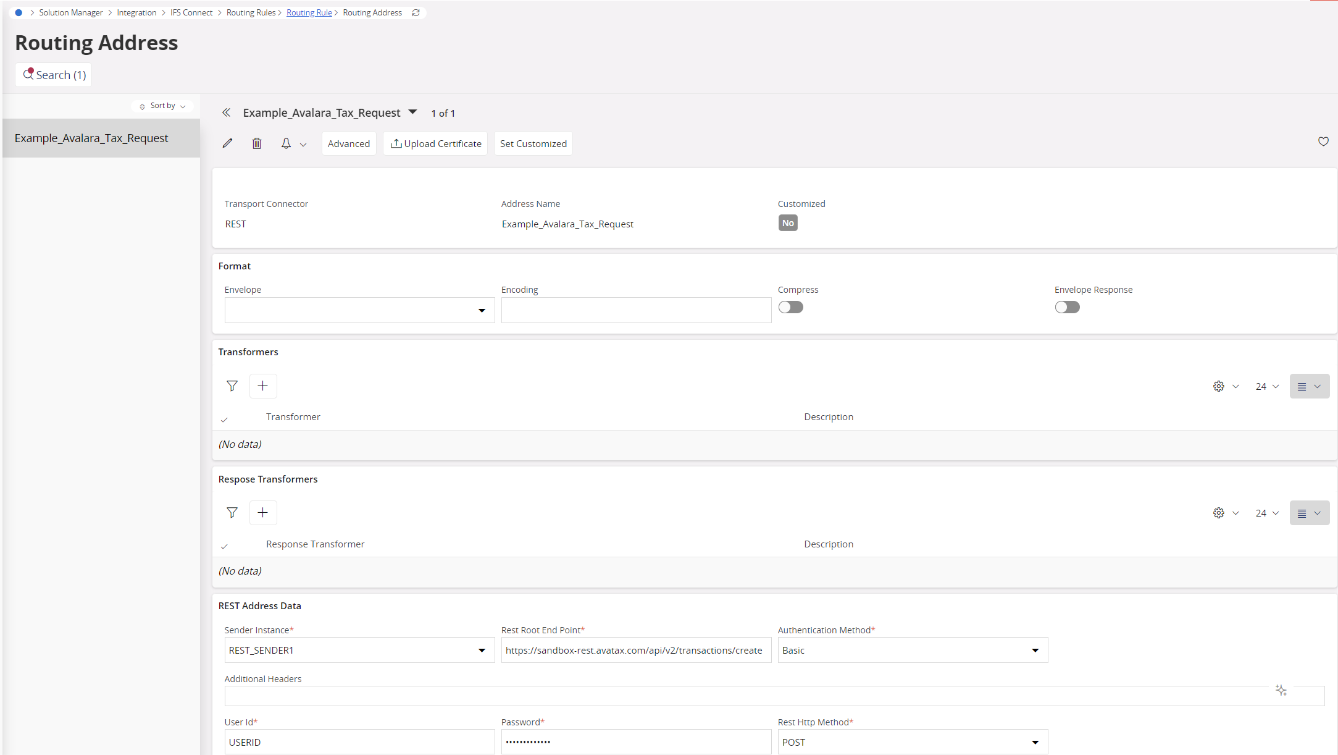
Task: Click the Upload Certificate button
Action: [x=435, y=143]
